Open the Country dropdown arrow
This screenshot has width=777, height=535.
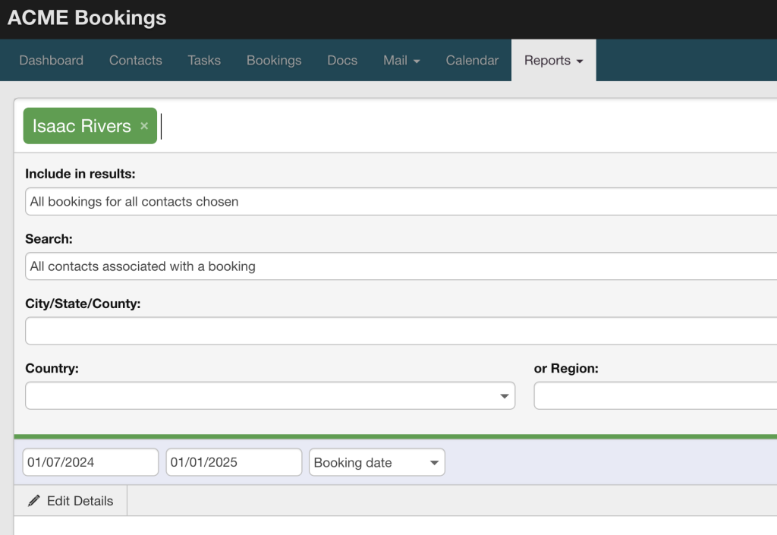coord(503,395)
